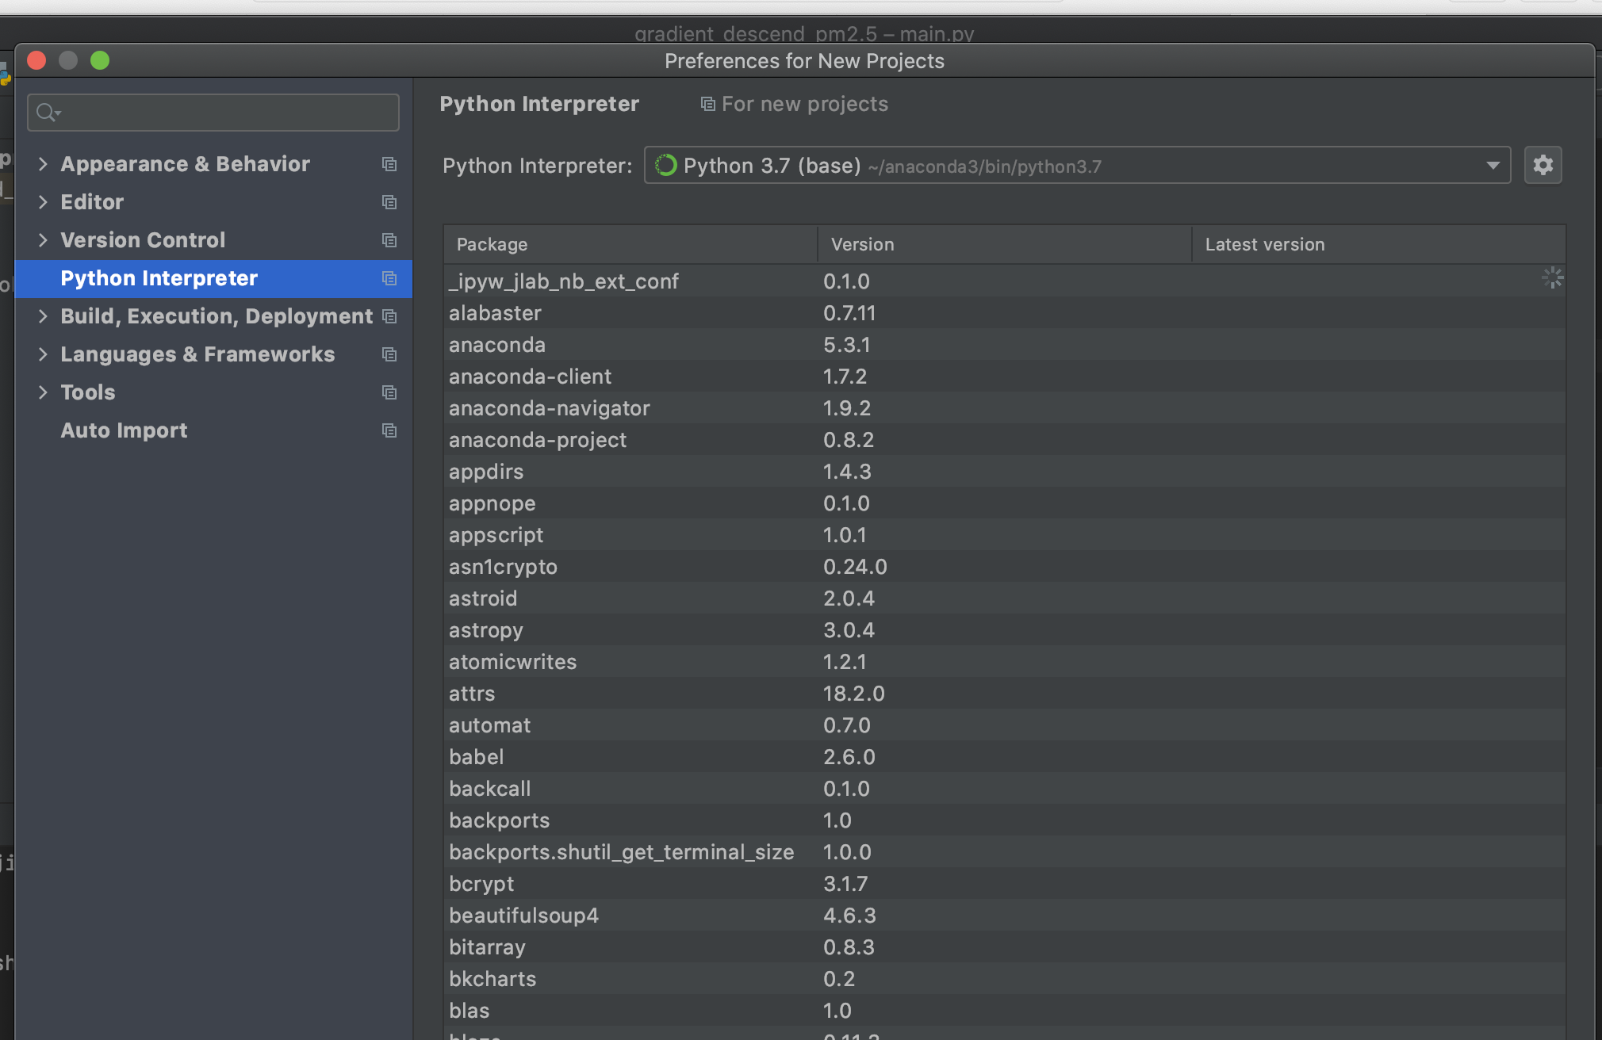Click the interpreter settings gear icon
Image resolution: width=1602 pixels, height=1040 pixels.
[1543, 165]
